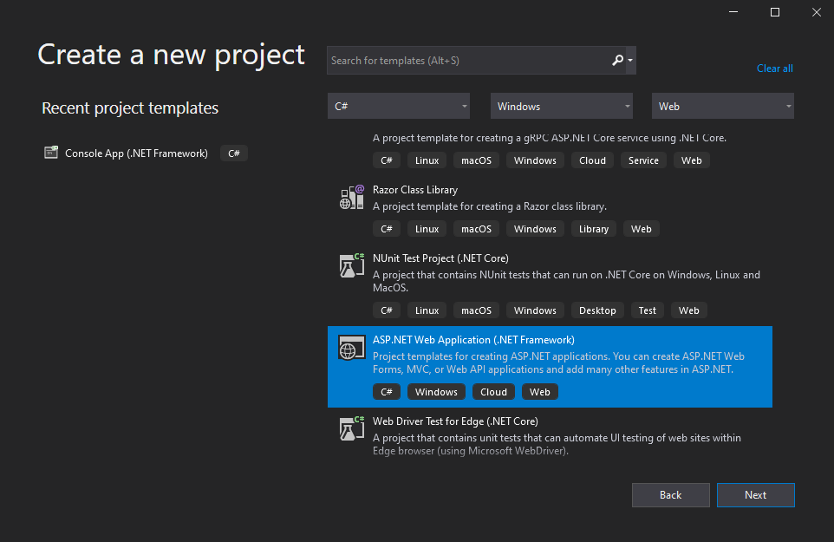This screenshot has height=542, width=834.
Task: Clear all filters via Clear all link
Action: [x=774, y=69]
